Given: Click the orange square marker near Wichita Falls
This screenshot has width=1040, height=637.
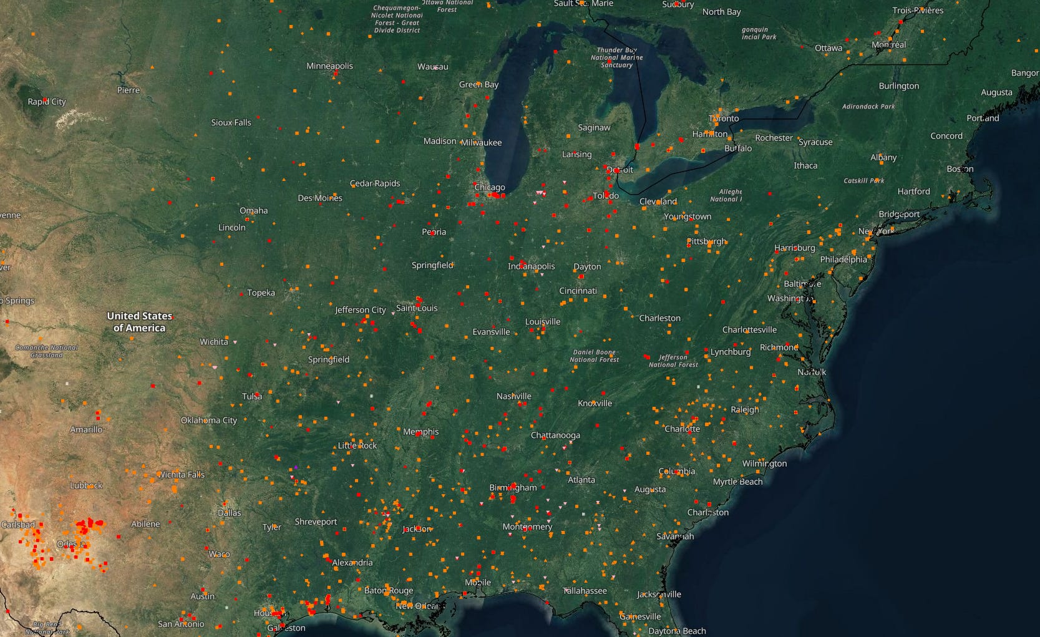Looking at the screenshot, I should (x=146, y=475).
